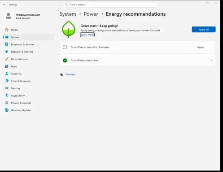Click the Accessibility figure icon
The image size is (223, 172).
[7, 95]
